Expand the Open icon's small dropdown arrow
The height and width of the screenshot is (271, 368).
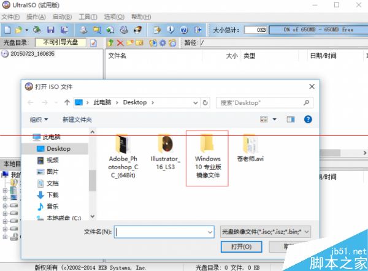[26, 30]
